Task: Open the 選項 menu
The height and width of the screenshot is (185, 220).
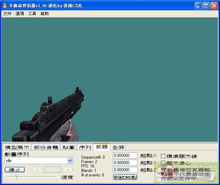Action: tap(20, 14)
